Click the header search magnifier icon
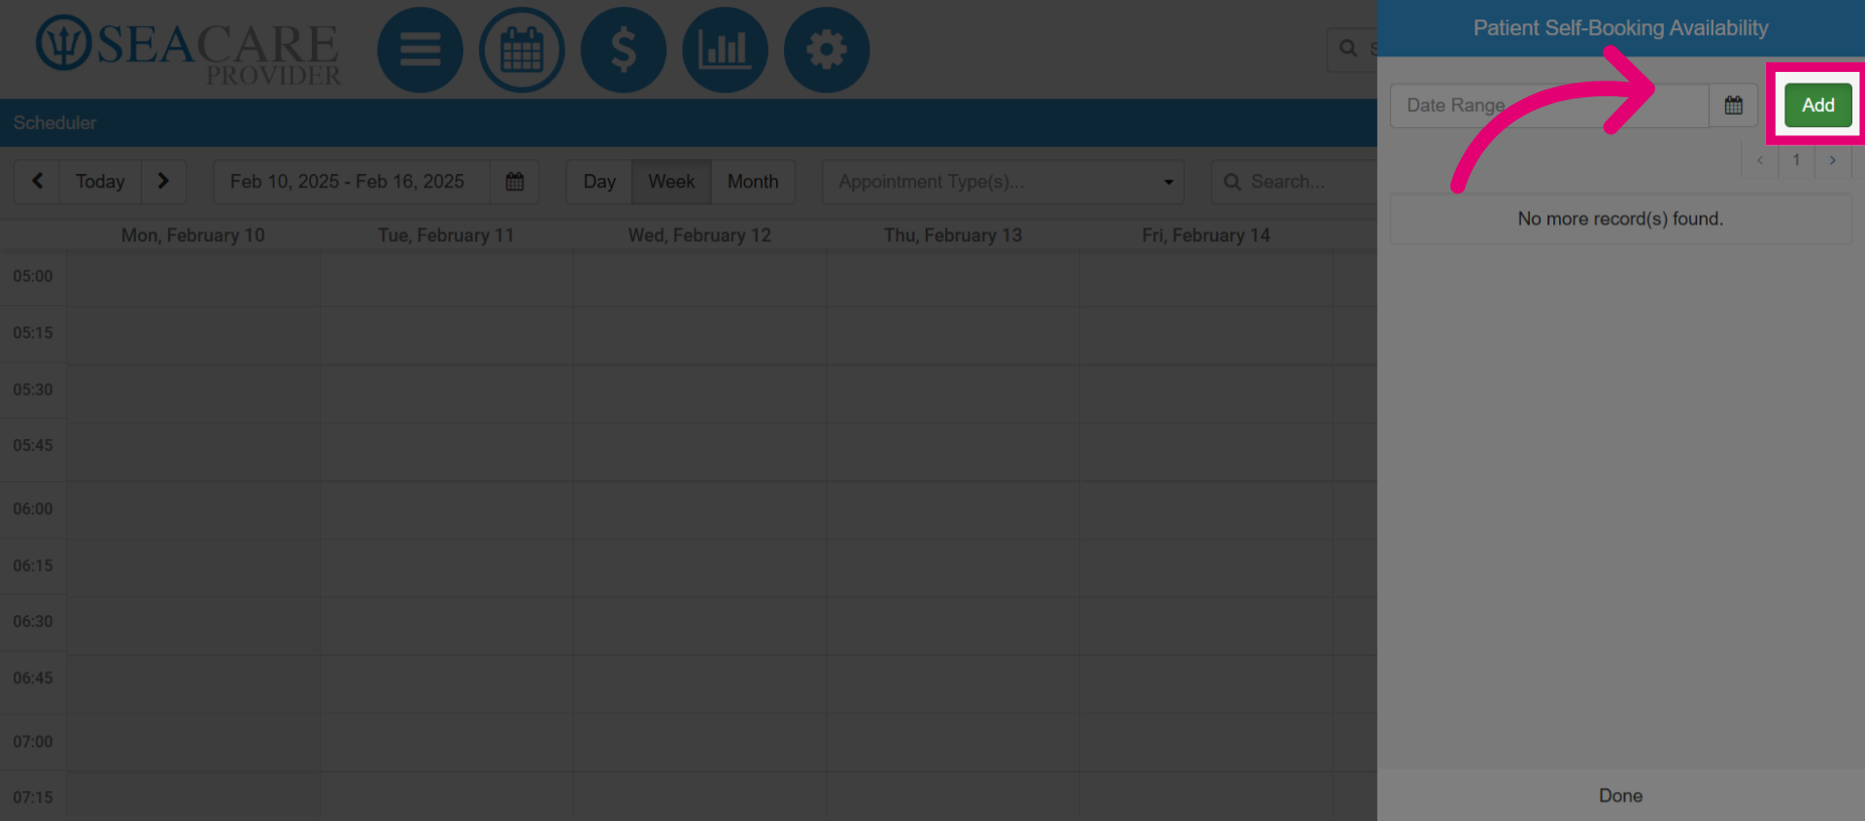Image resolution: width=1865 pixels, height=821 pixels. pos(1348,49)
